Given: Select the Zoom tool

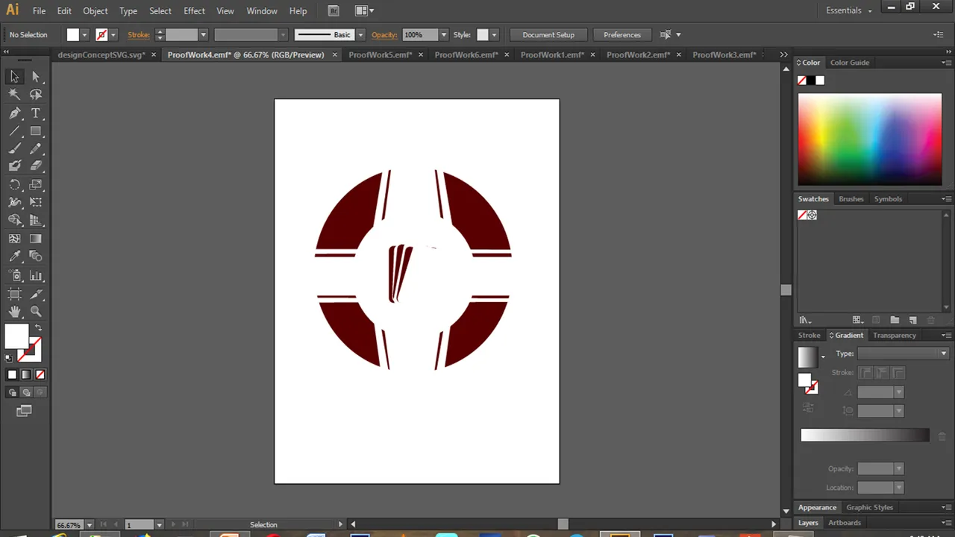Looking at the screenshot, I should coord(35,312).
